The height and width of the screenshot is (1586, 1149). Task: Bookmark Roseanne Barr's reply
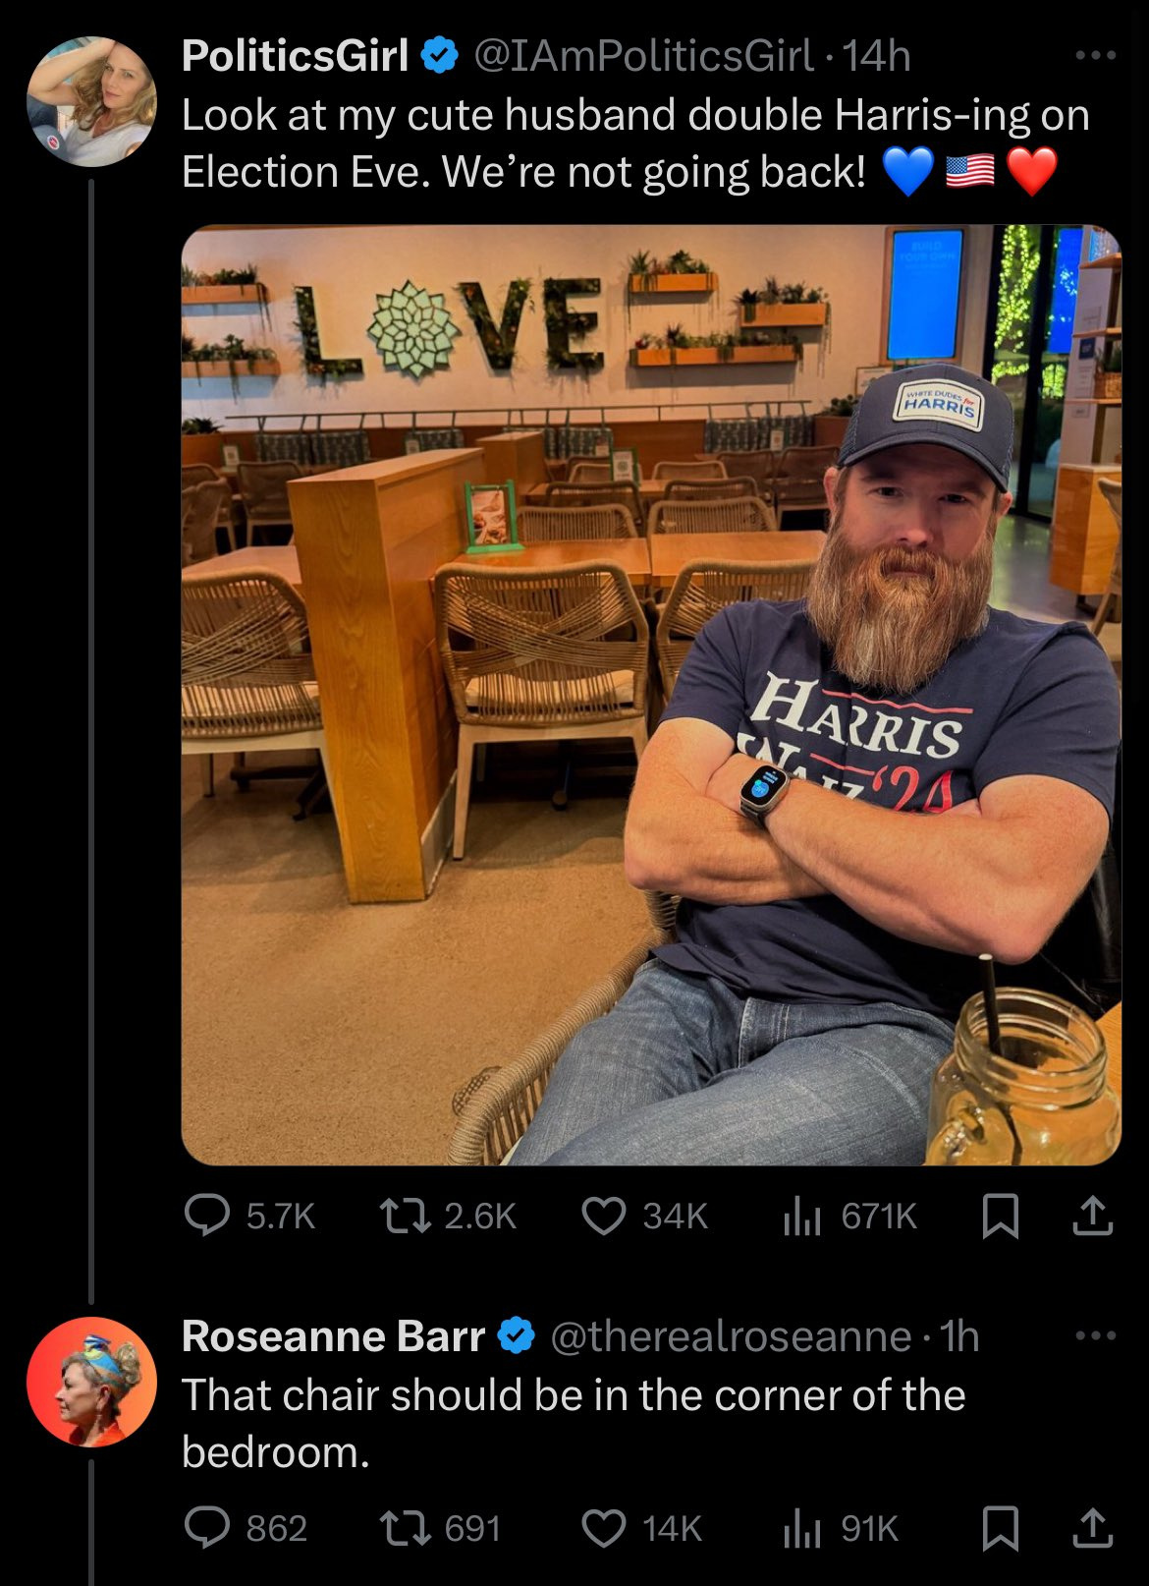point(1000,1528)
